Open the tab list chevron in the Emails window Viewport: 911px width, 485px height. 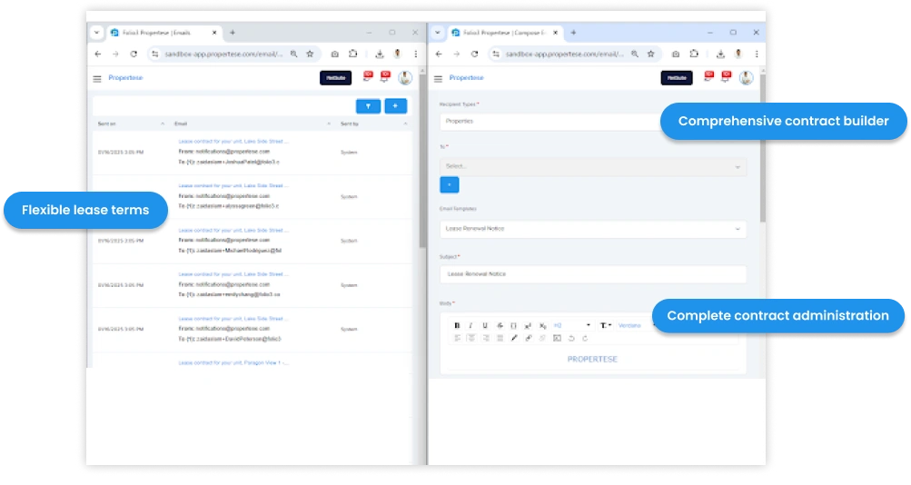(x=96, y=33)
